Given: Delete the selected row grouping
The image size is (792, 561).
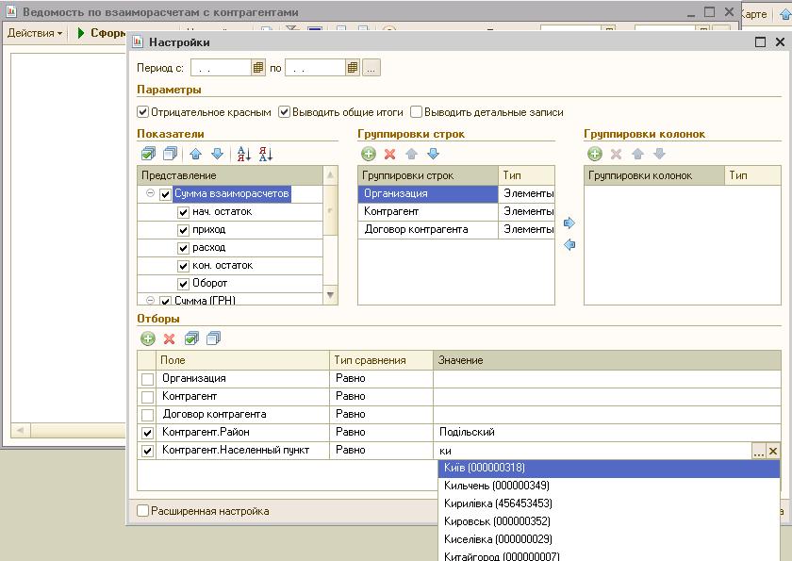Looking at the screenshot, I should click(x=390, y=154).
